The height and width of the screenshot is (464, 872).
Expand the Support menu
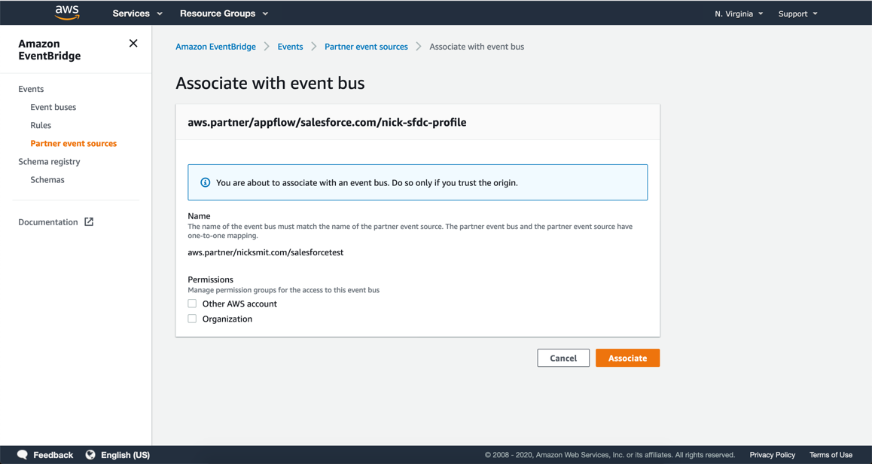click(797, 14)
